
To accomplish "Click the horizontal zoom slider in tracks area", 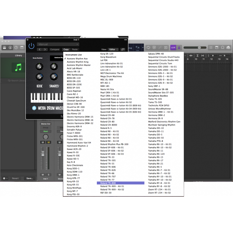I will 225,56.
